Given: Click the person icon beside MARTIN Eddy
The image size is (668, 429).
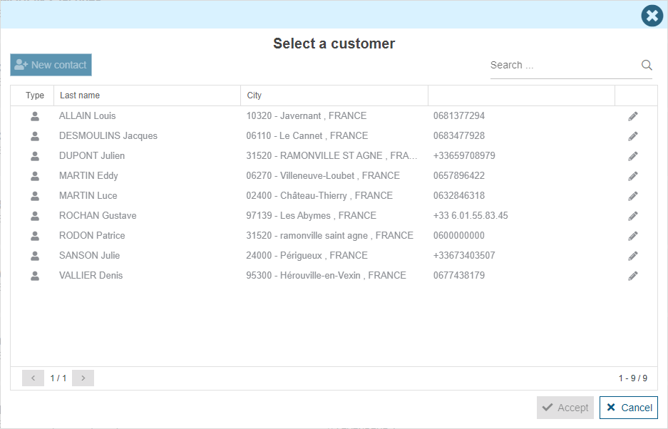Looking at the screenshot, I should coord(35,176).
